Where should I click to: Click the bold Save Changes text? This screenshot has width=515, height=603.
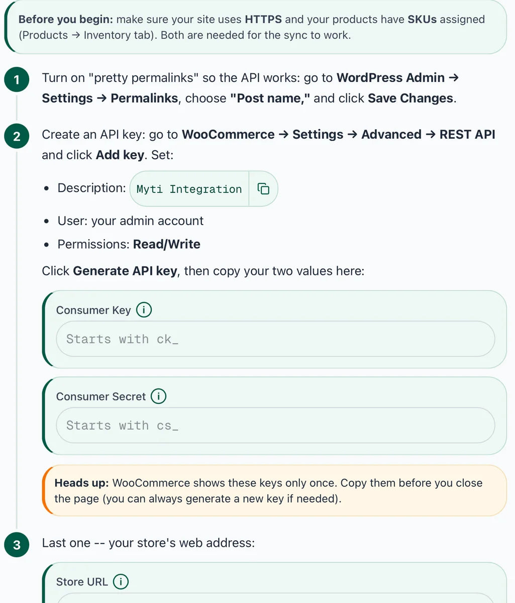[410, 98]
